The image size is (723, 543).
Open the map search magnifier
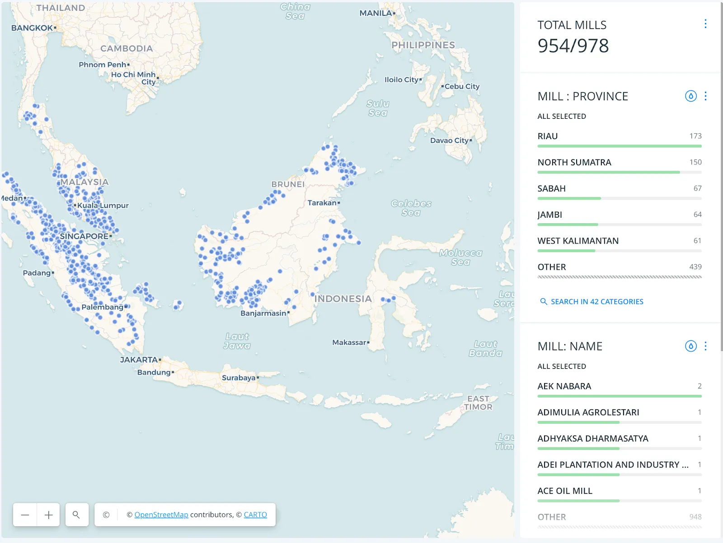76,515
